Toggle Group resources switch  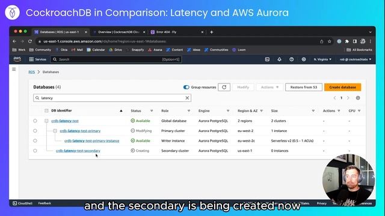[186, 87]
